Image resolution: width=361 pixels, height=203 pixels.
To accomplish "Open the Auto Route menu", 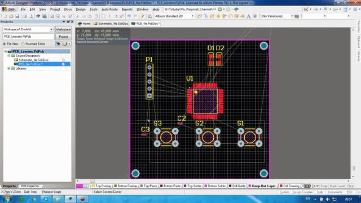I will (109, 10).
